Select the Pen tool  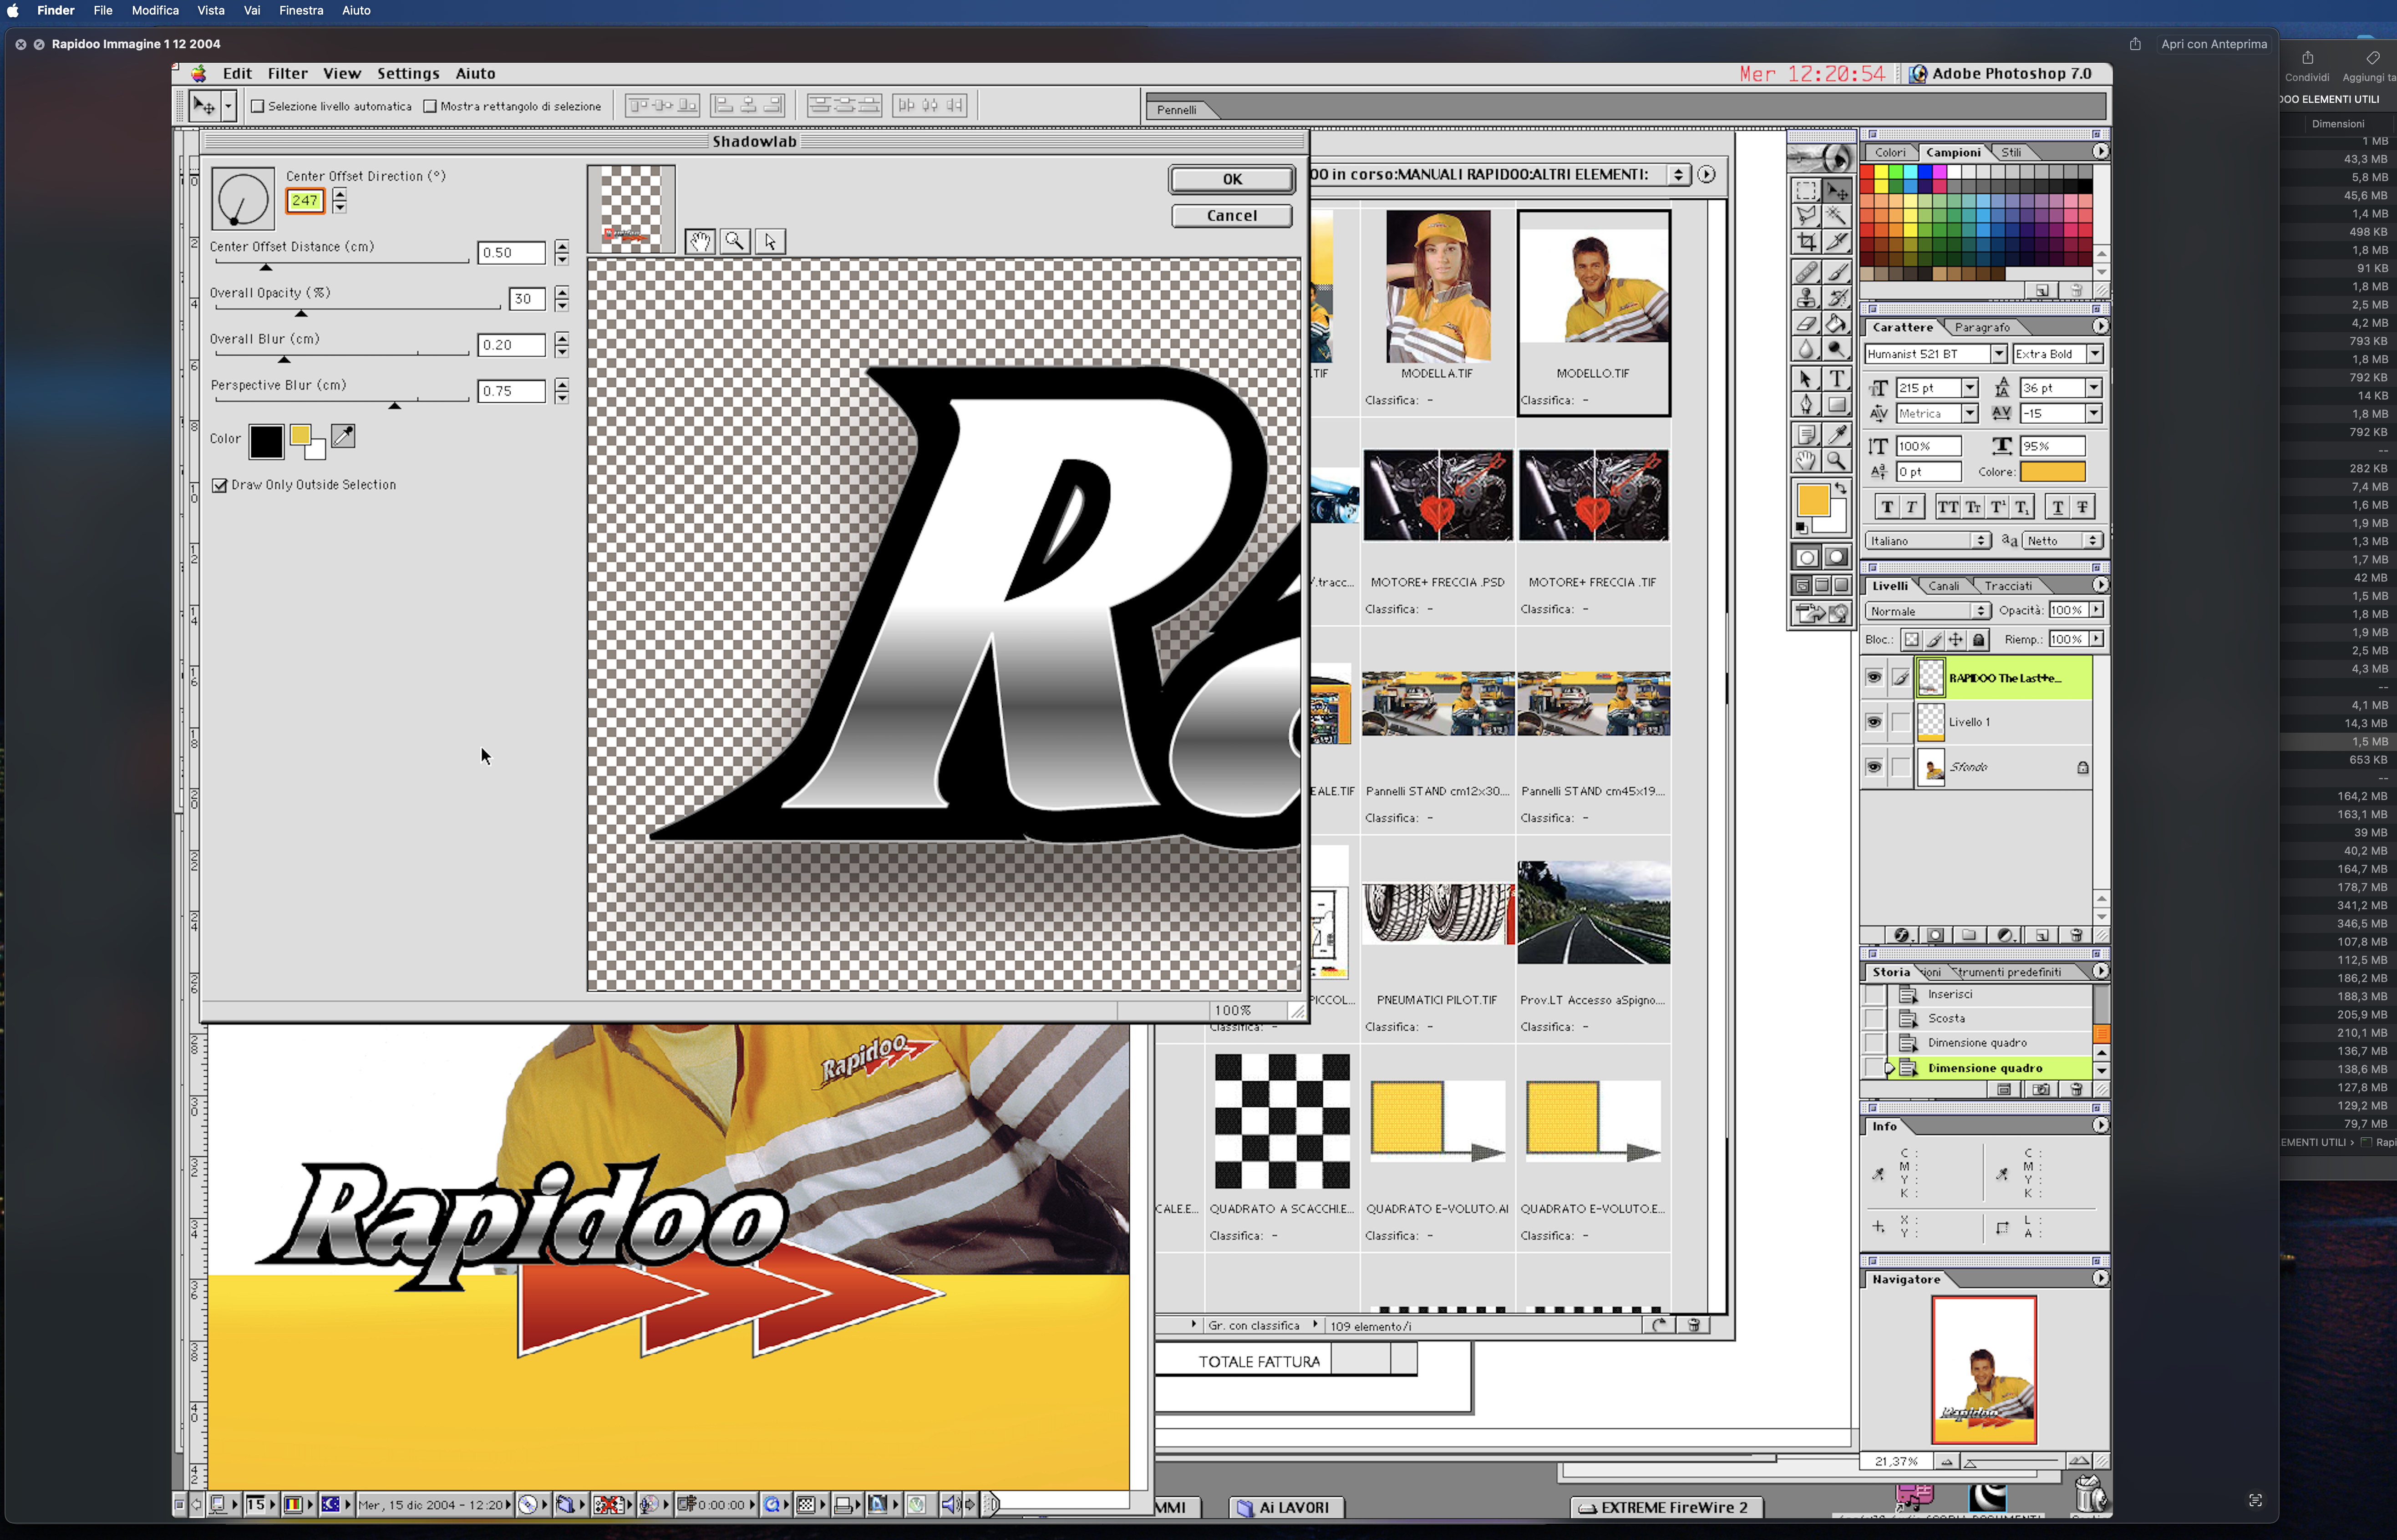coord(1806,404)
